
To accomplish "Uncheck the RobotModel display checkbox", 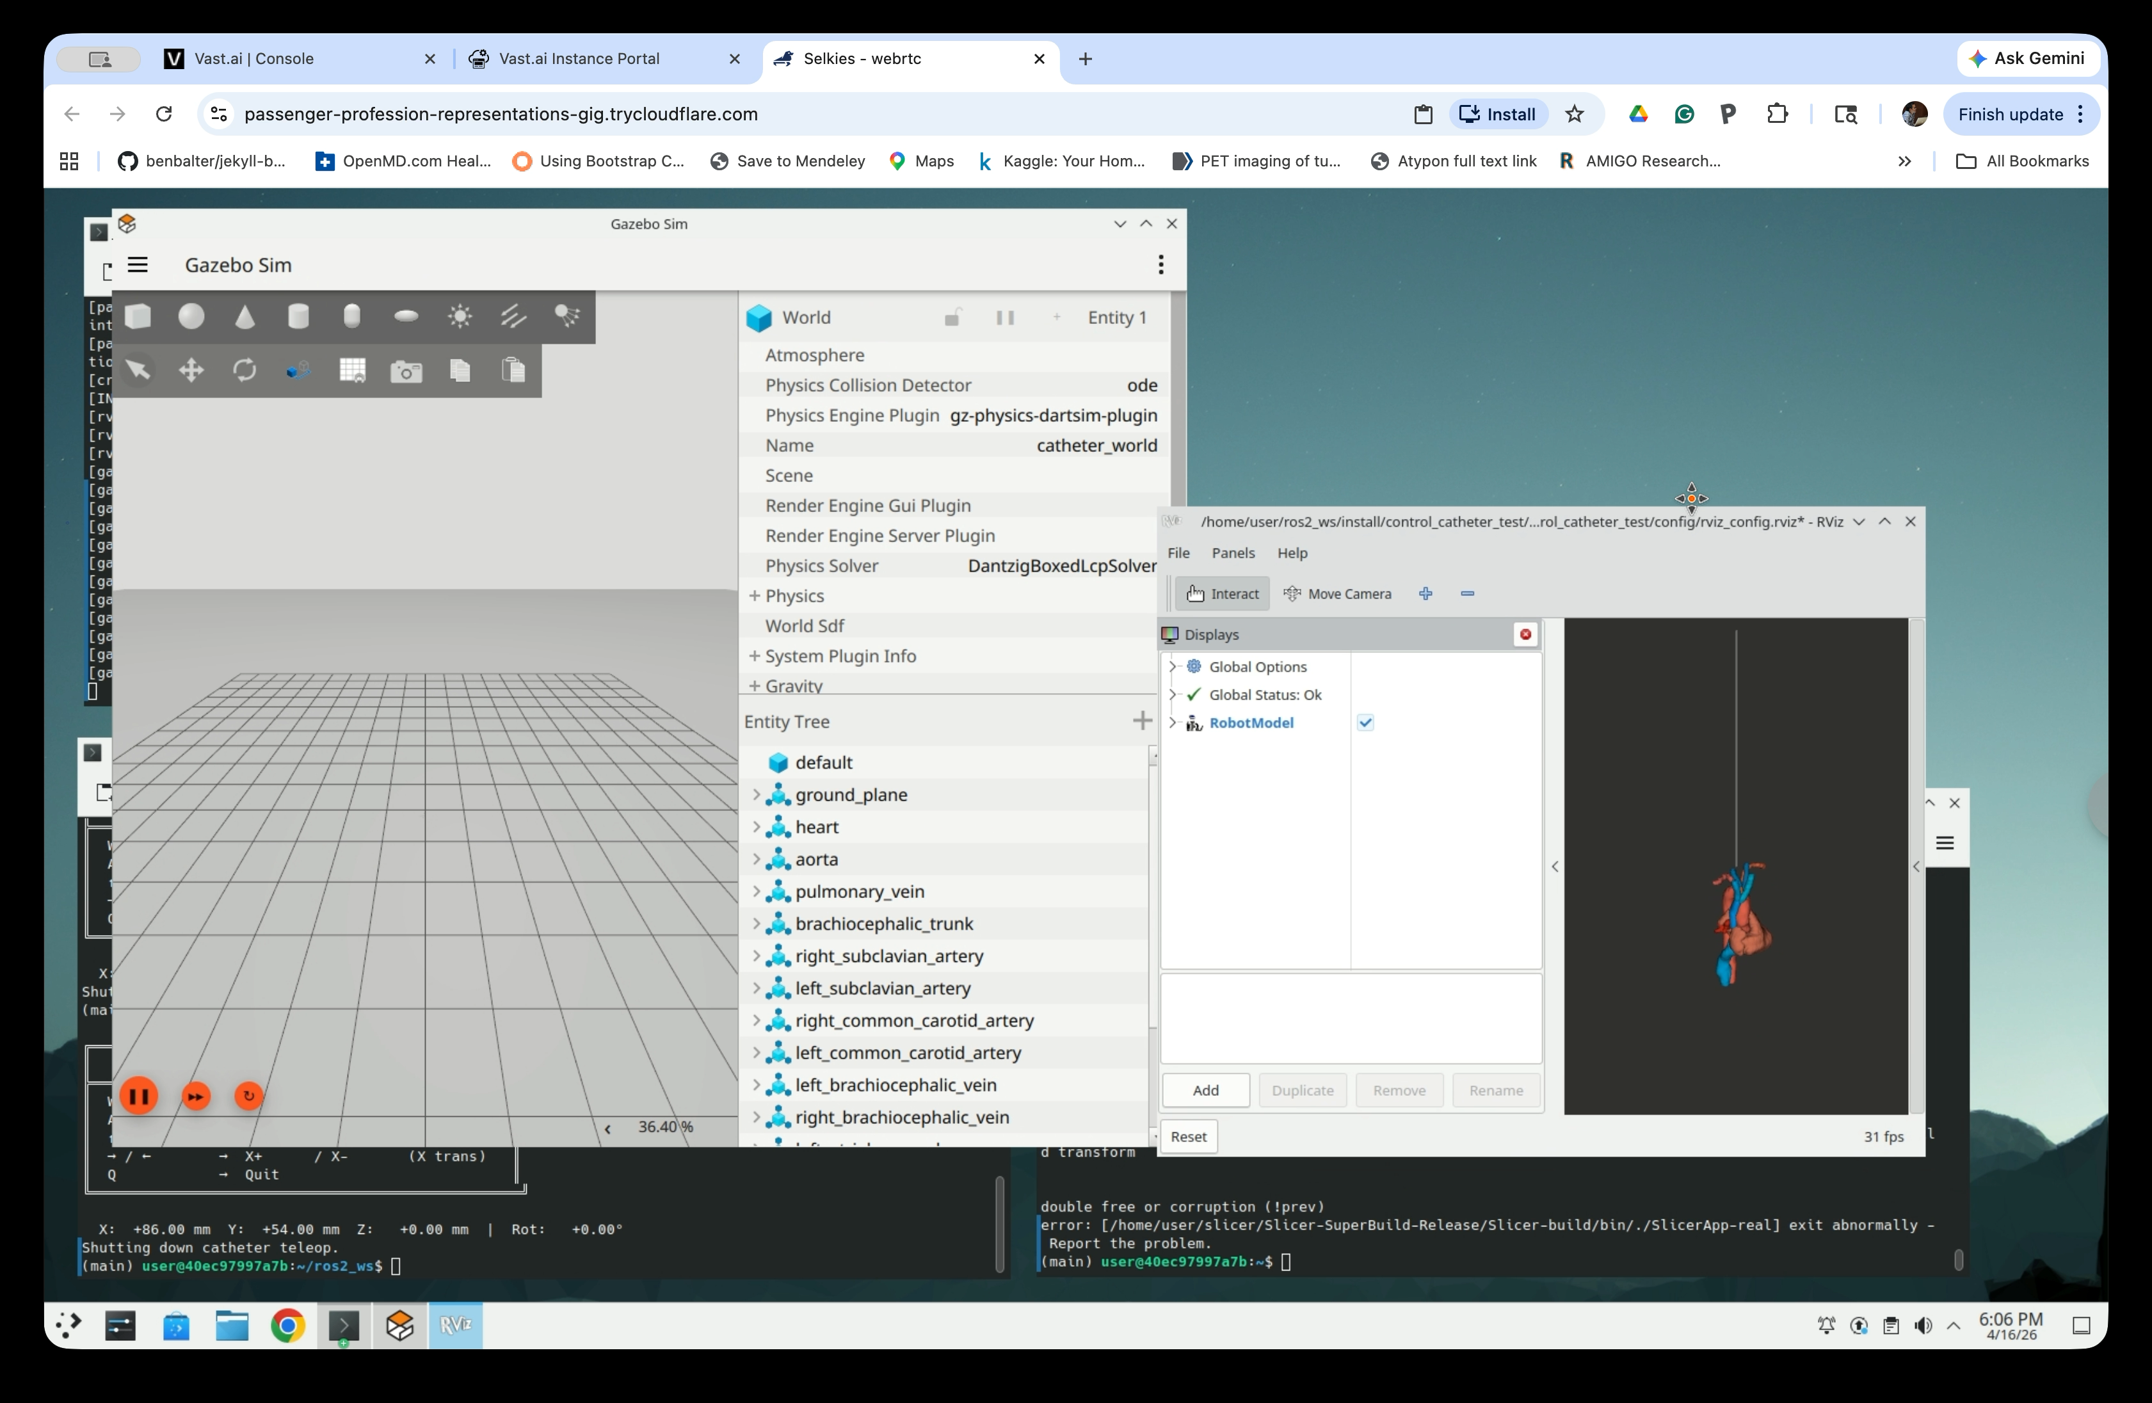I will pyautogui.click(x=1365, y=722).
